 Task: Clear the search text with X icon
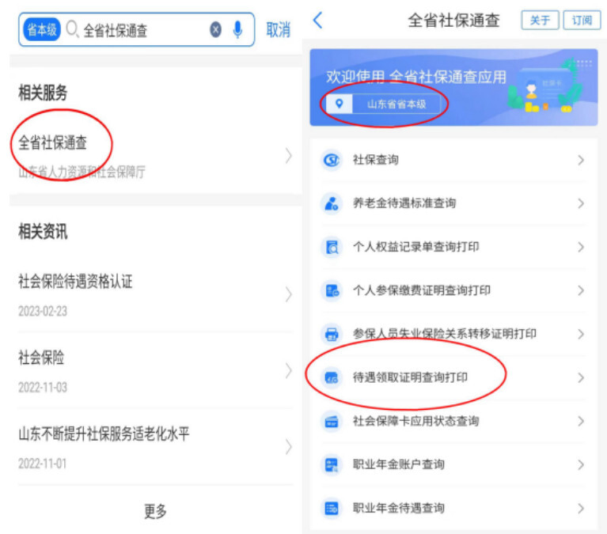pos(215,30)
